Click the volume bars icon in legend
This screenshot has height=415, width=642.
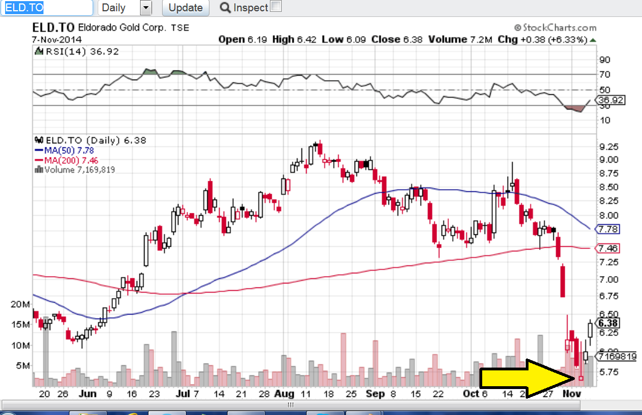click(x=39, y=169)
